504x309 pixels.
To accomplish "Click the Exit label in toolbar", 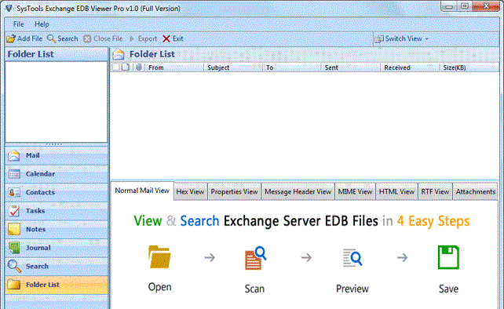I will (x=178, y=38).
